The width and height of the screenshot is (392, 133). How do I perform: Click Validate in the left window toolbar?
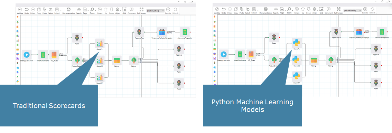click(20, 10)
